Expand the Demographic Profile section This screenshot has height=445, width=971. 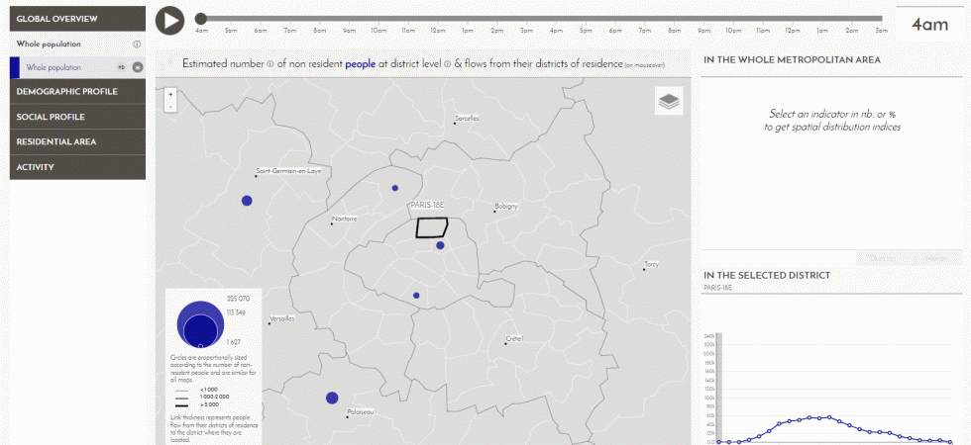pyautogui.click(x=77, y=92)
